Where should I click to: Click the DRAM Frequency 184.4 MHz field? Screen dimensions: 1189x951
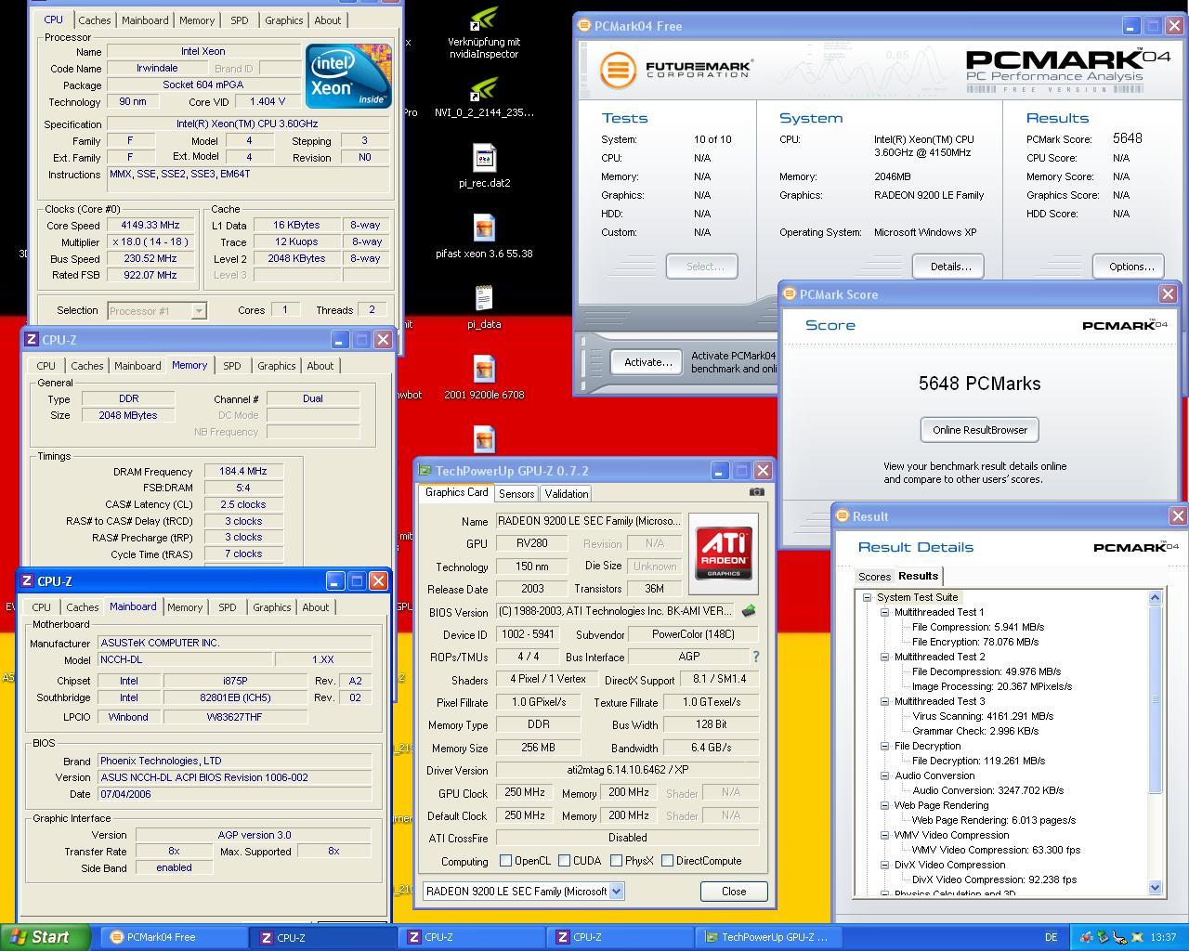(243, 472)
